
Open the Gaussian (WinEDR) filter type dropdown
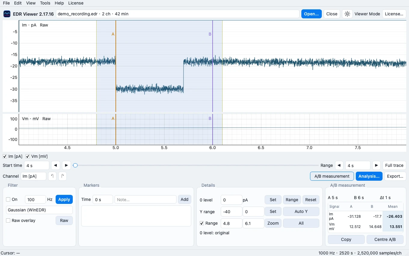point(39,210)
